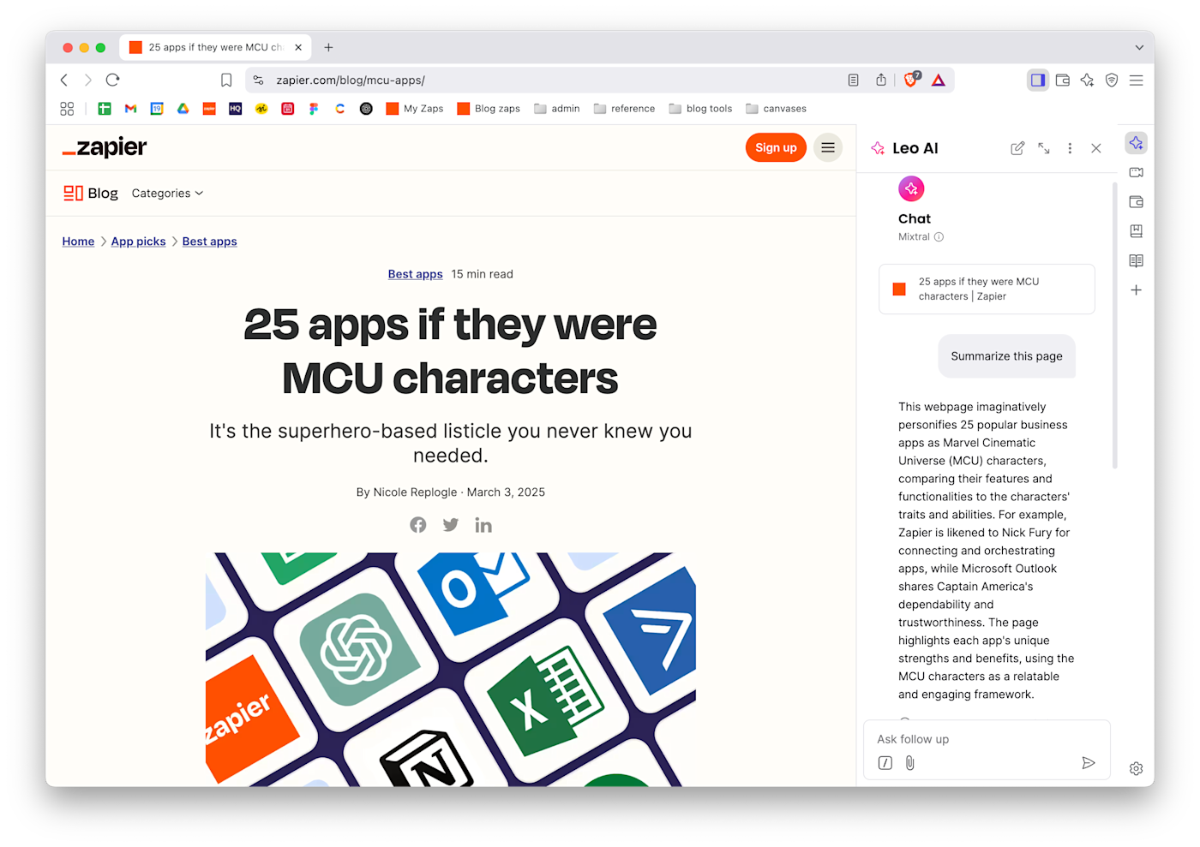Click the orange Sign up button

click(x=776, y=147)
